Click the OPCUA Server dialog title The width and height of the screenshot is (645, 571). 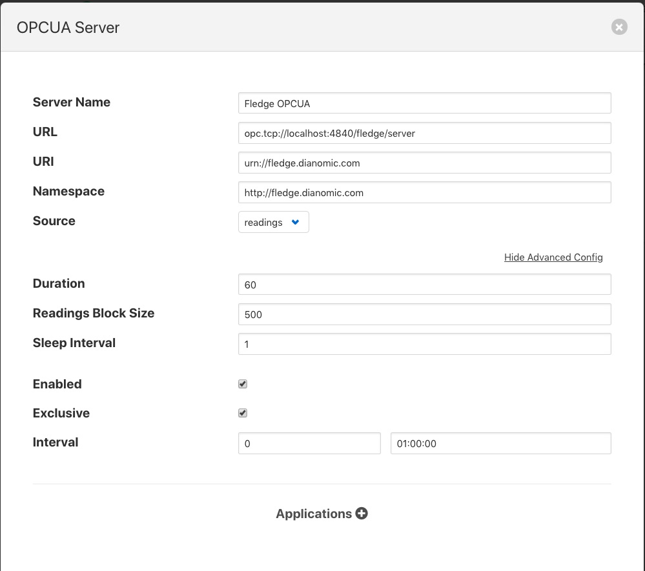(x=68, y=27)
